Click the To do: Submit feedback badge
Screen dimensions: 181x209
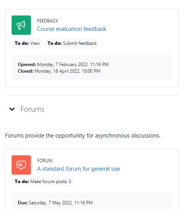point(72,43)
